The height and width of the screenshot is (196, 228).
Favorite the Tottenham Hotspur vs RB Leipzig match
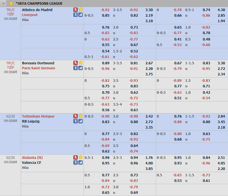[x=81, y=116]
